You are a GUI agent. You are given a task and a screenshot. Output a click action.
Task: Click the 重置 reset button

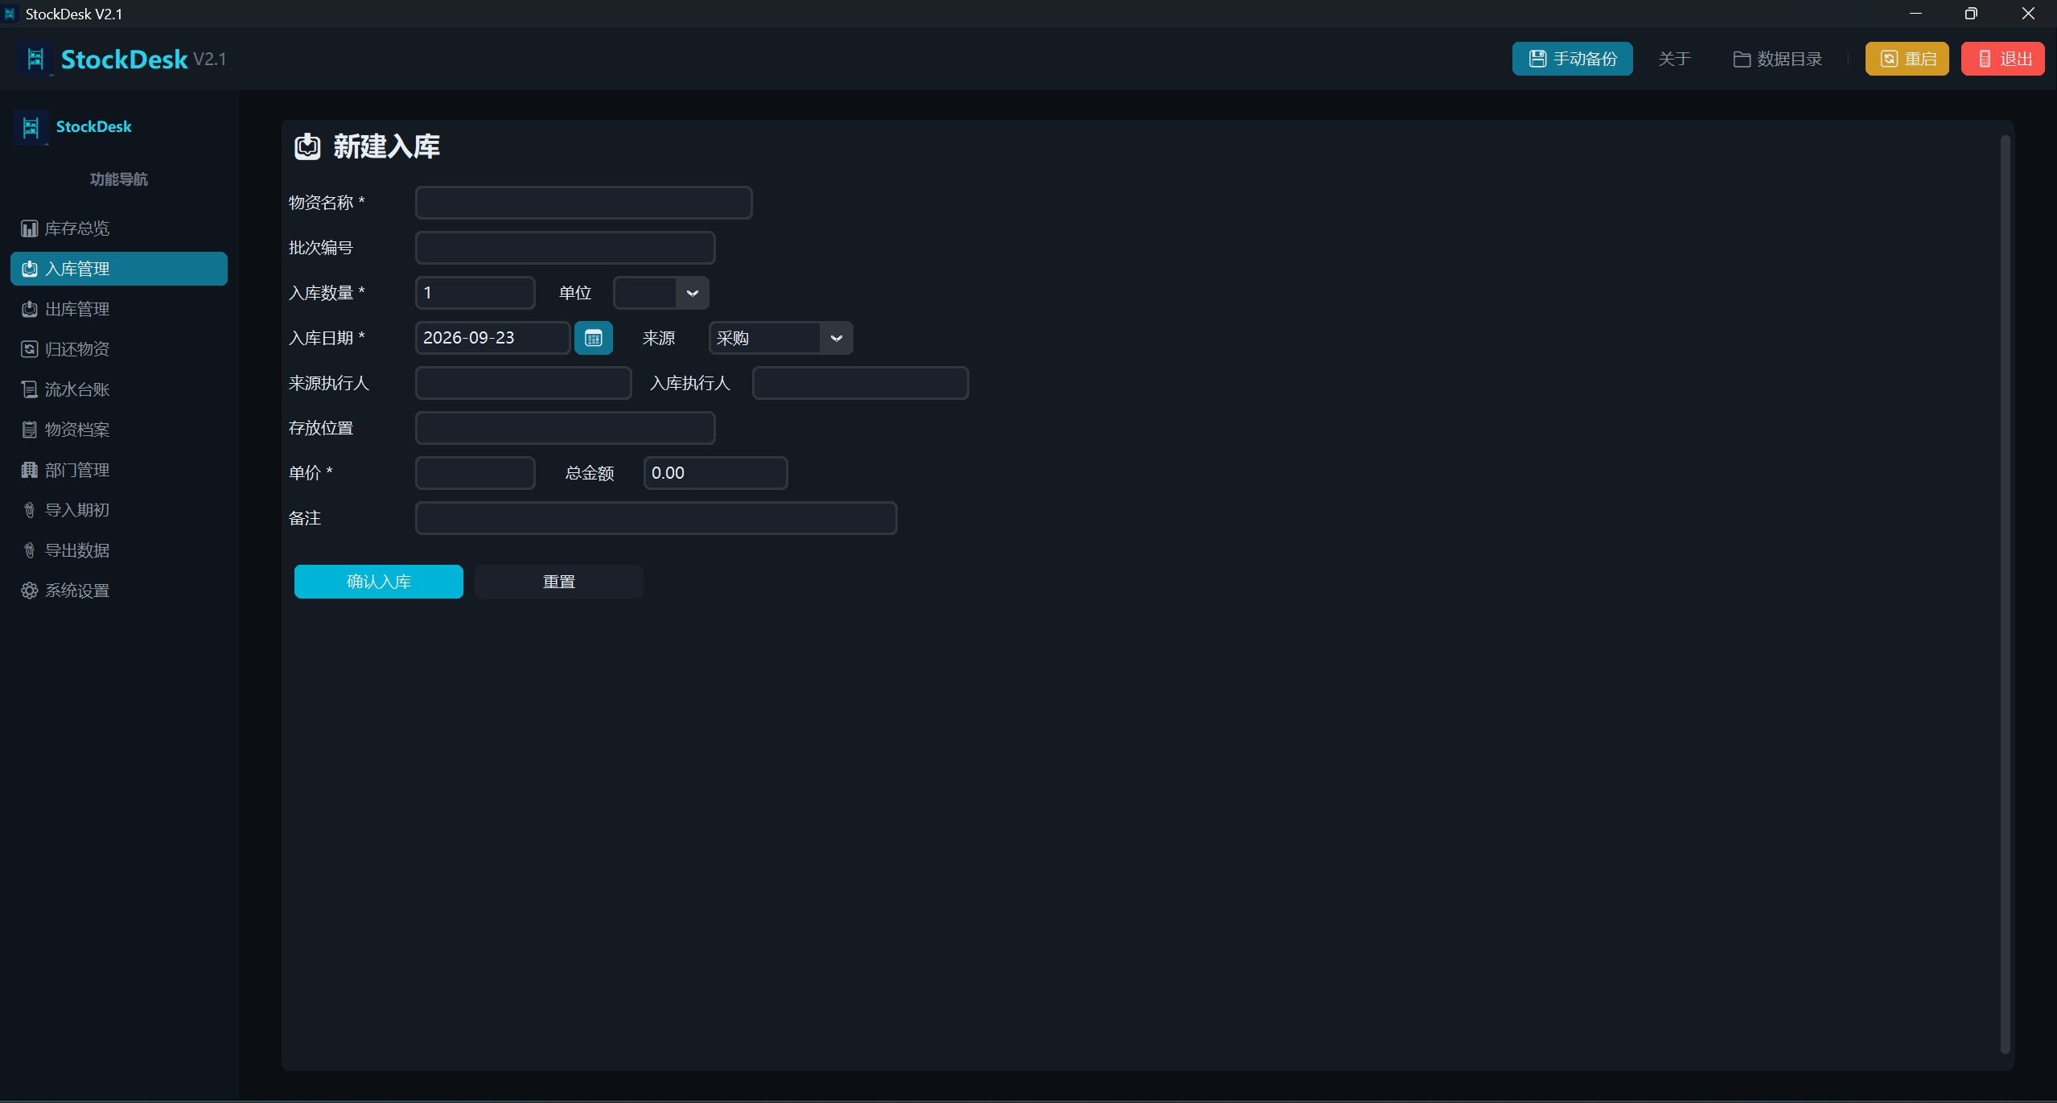(x=559, y=582)
